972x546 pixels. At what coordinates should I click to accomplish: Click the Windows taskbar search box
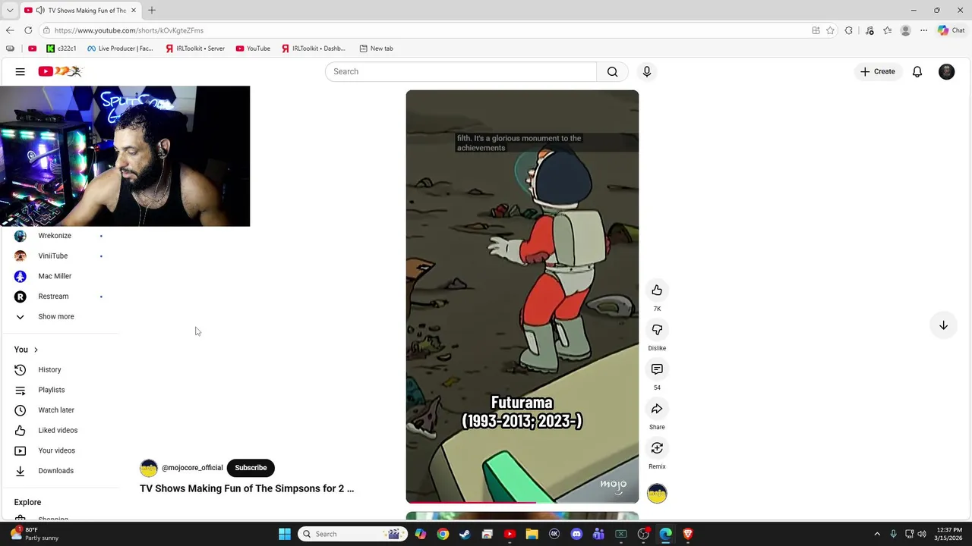353,534
